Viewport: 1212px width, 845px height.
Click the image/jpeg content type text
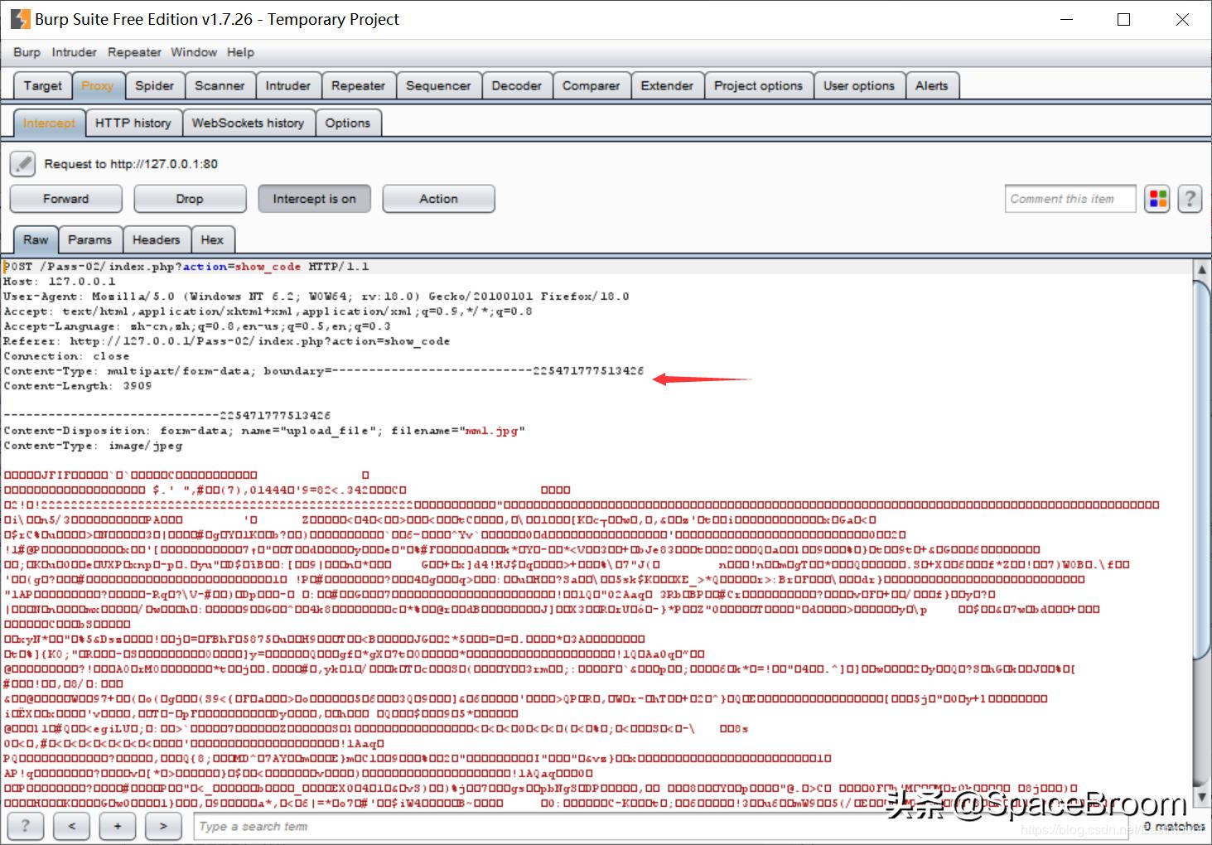[x=146, y=446]
